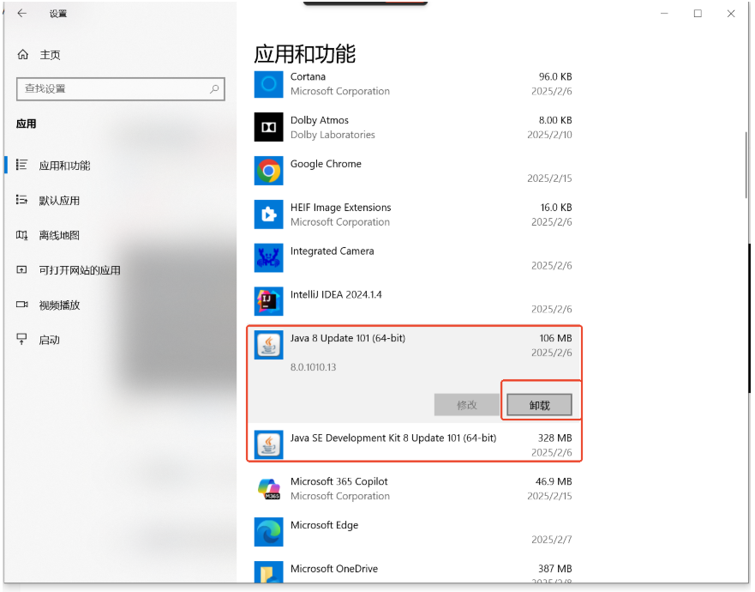Viewport: 755px width, 592px height.
Task: Open 应用和功能 in the sidebar
Action: (x=64, y=166)
